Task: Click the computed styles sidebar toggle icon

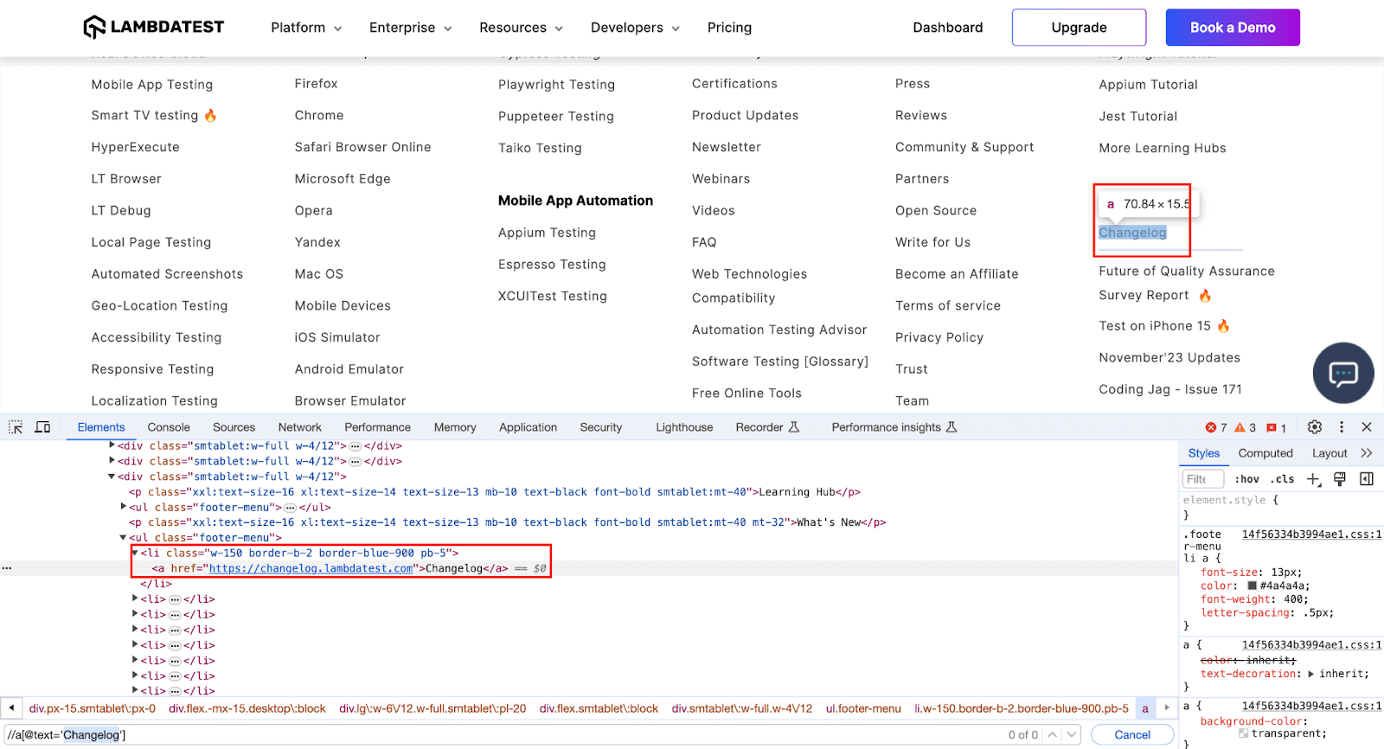Action: point(1367,479)
